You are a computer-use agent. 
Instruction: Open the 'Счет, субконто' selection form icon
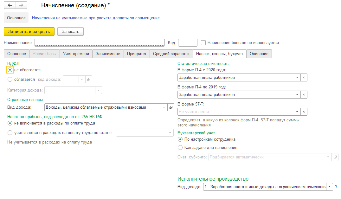point(335,157)
